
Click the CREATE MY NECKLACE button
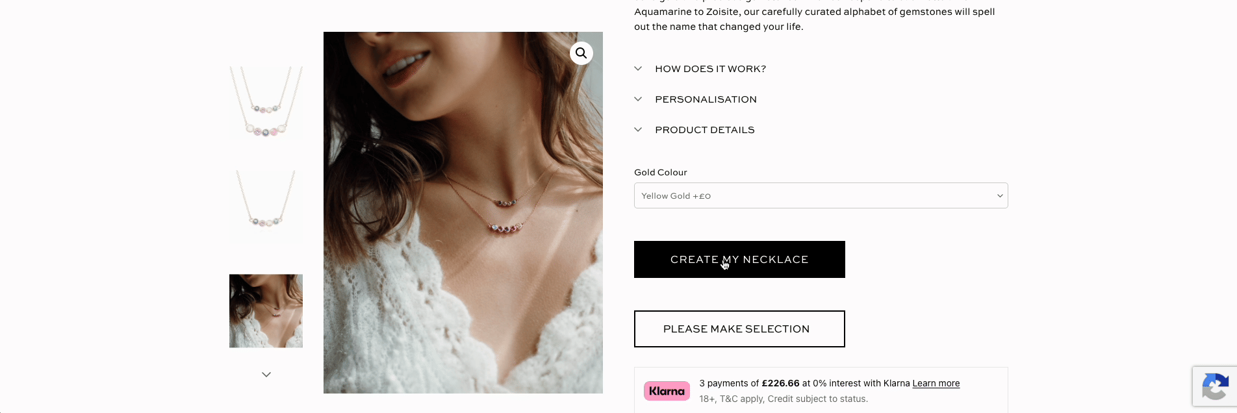click(739, 259)
